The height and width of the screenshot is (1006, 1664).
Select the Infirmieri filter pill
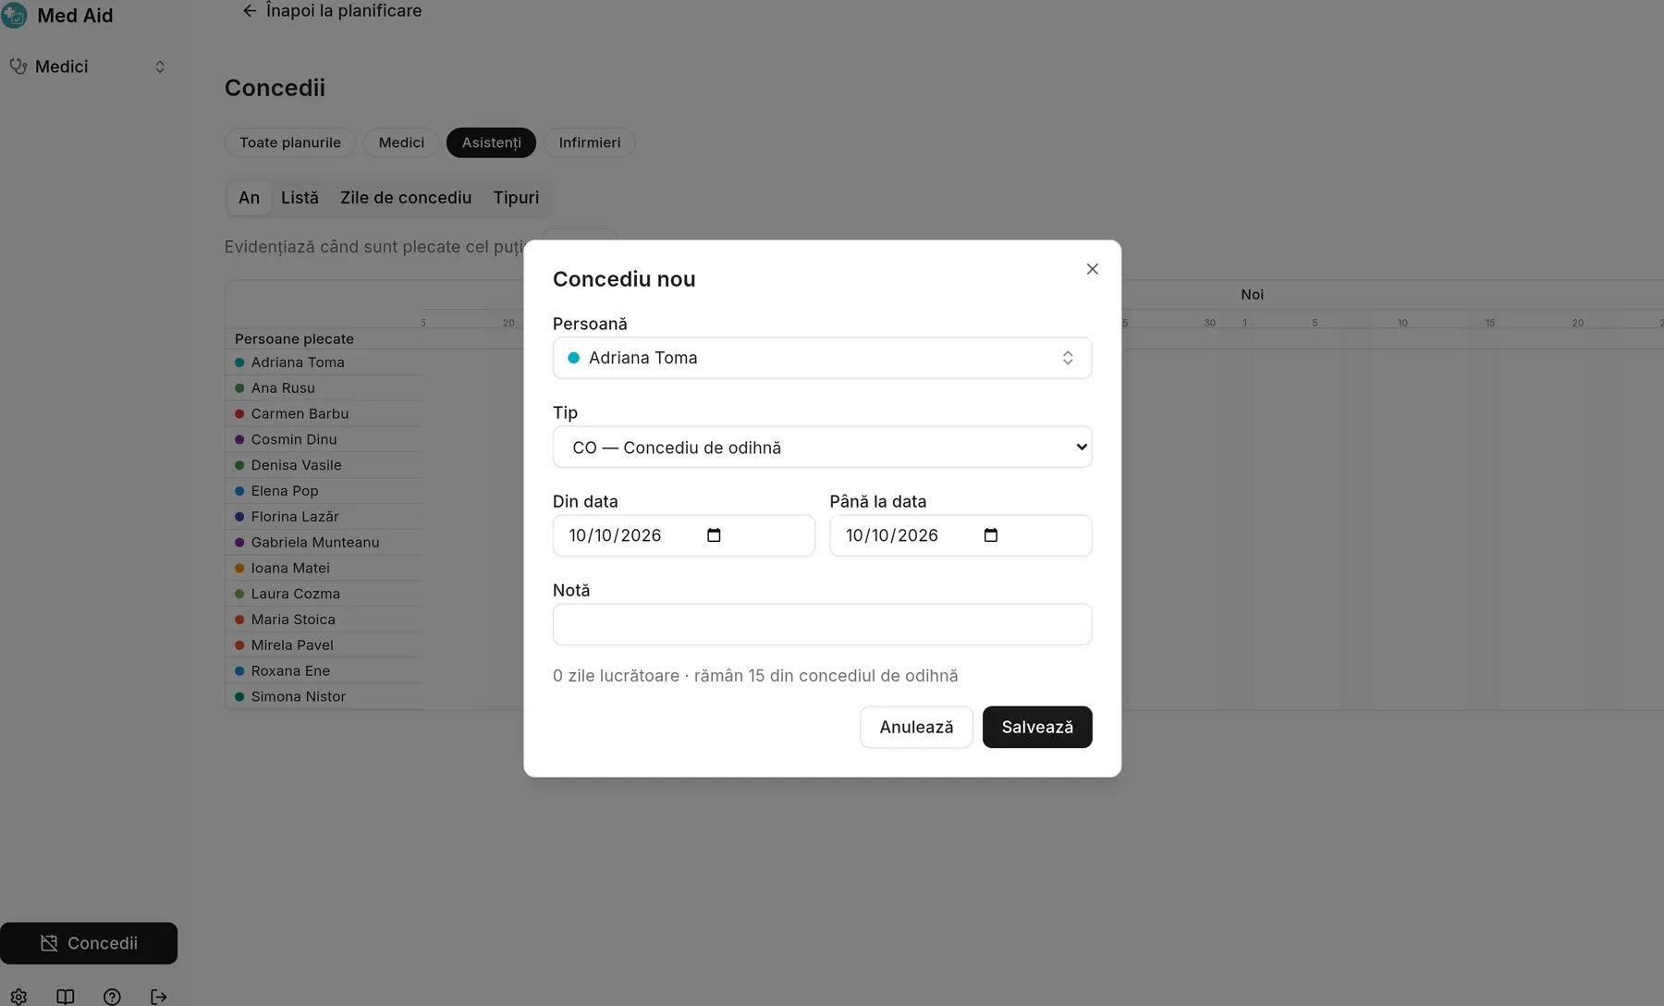click(589, 142)
